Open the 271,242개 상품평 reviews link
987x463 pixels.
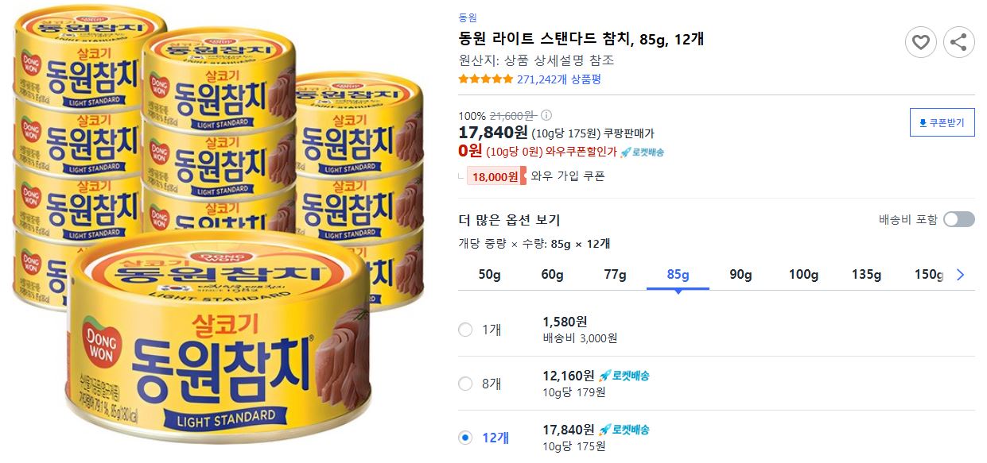pyautogui.click(x=560, y=78)
